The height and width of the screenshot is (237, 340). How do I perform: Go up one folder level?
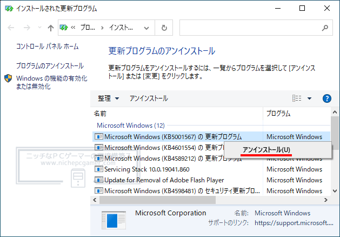click(x=51, y=28)
